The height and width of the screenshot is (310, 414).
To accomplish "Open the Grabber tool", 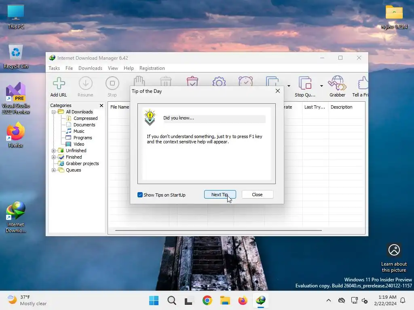I will [x=337, y=87].
